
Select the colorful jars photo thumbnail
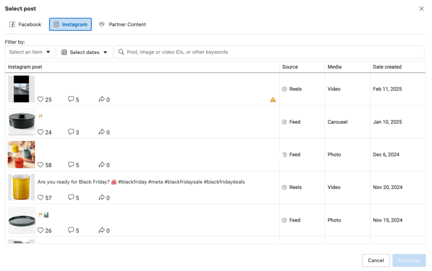point(22,155)
